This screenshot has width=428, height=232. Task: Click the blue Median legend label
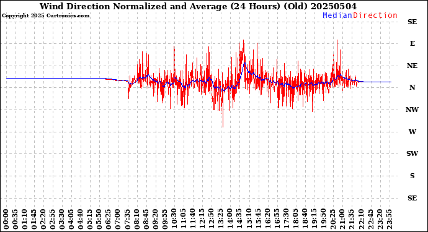pos(337,15)
